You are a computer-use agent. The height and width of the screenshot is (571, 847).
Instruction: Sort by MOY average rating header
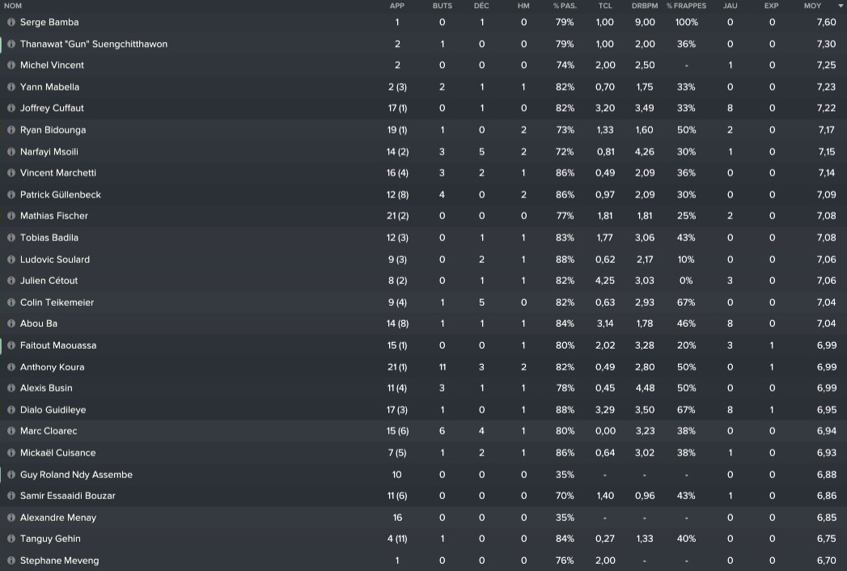pos(813,6)
